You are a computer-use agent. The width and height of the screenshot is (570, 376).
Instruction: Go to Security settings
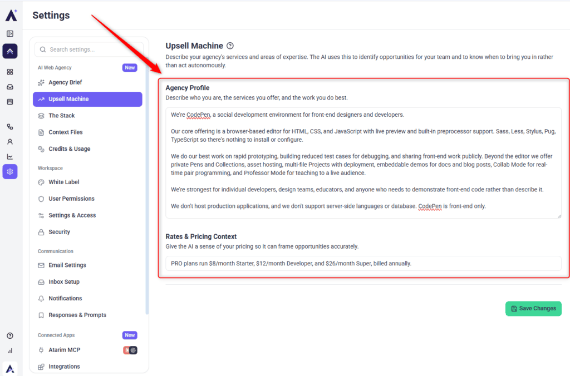click(x=87, y=232)
